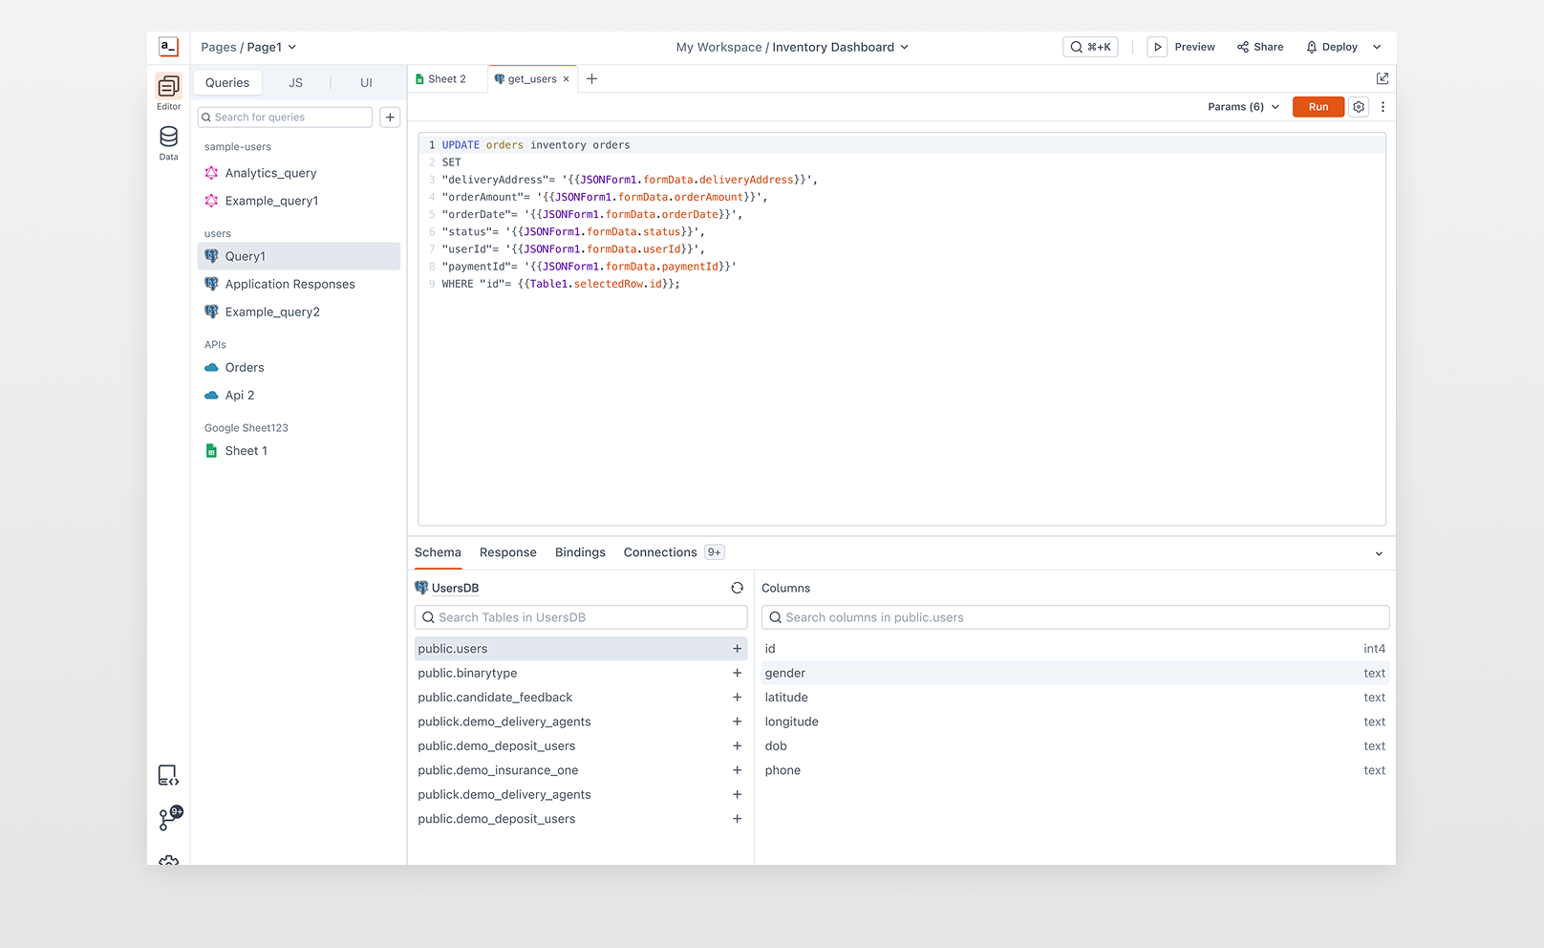Open Sheet 1 under Google Sheet123

(298, 451)
